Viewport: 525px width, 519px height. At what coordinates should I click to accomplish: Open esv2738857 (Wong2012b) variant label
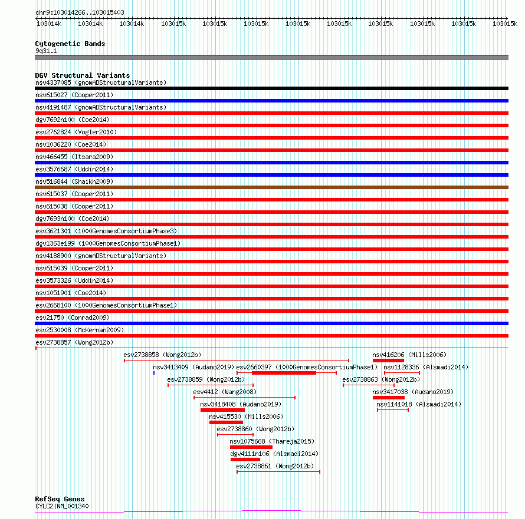[74, 342]
